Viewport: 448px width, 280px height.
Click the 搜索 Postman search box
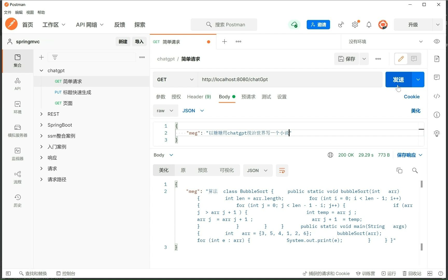click(224, 25)
